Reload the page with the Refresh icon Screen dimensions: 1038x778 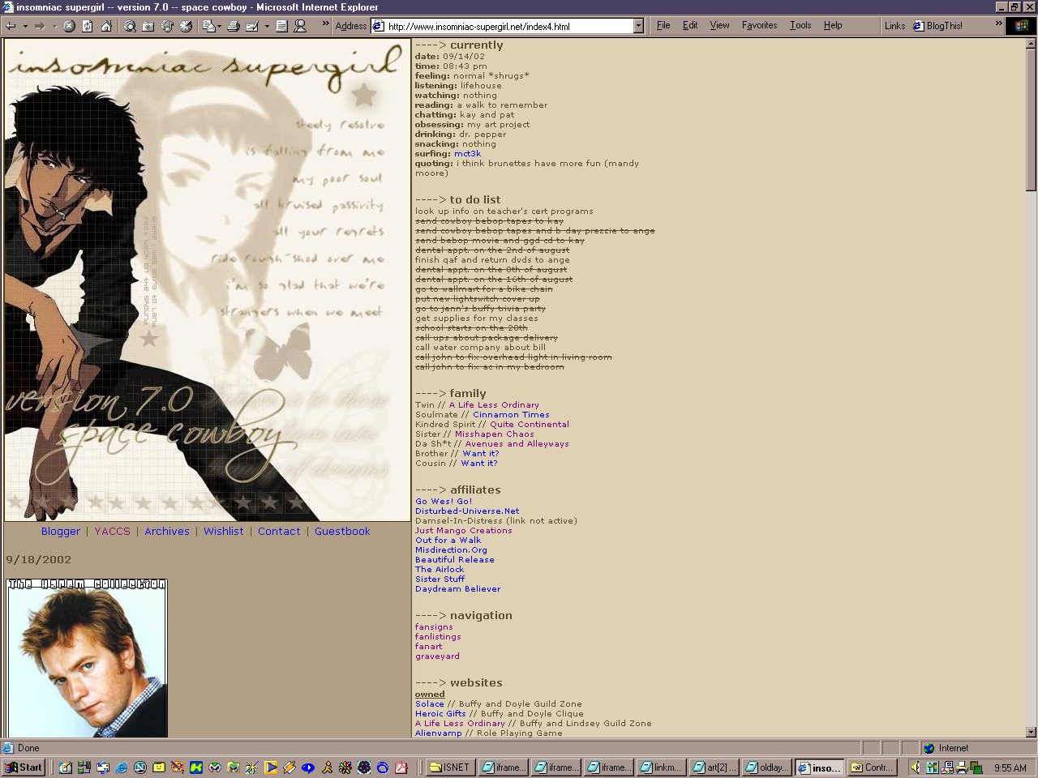click(88, 26)
